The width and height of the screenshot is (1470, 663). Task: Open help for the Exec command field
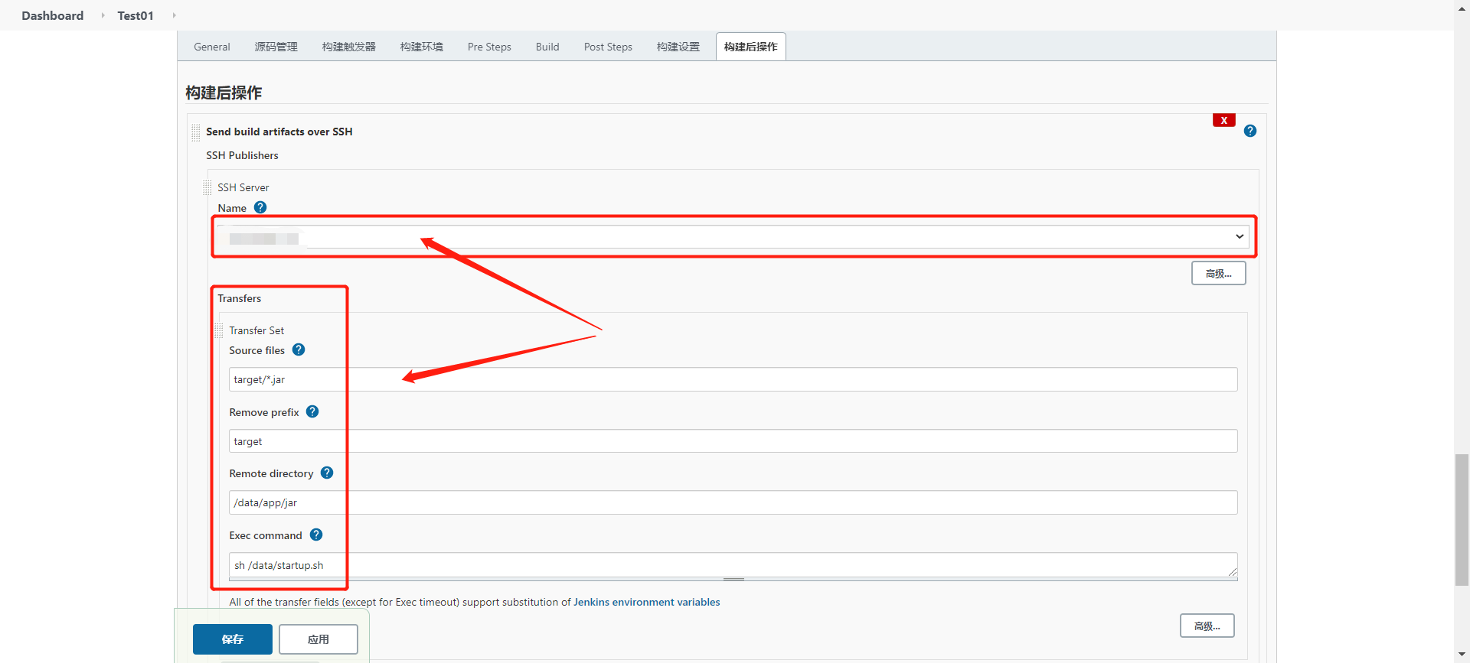pyautogui.click(x=316, y=535)
